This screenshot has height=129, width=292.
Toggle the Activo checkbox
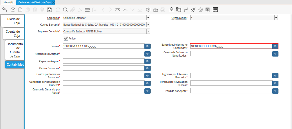66,38
